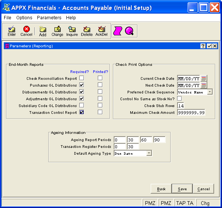
Task: Click first Ageing Report Periods field
Action: tap(120, 140)
